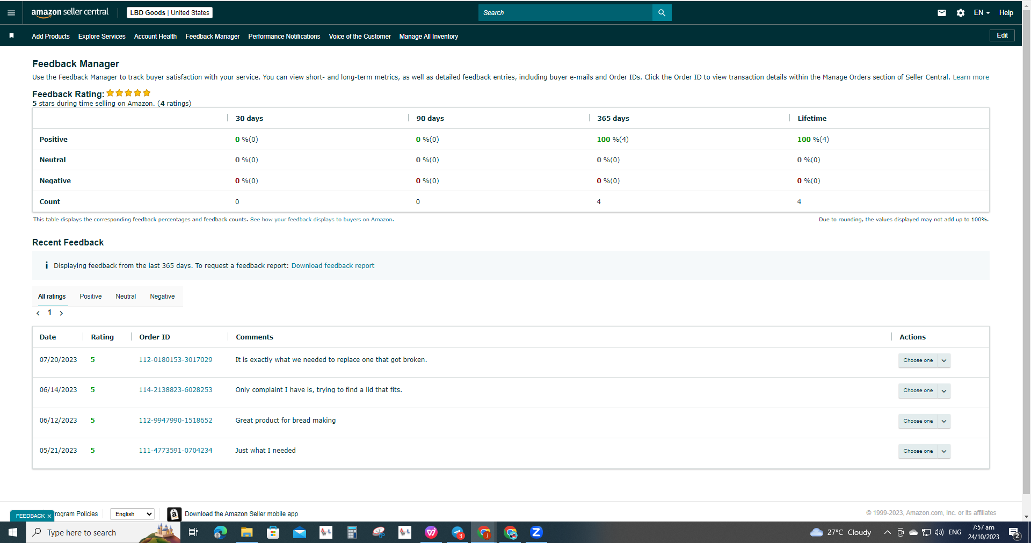Go to next feedback page arrow
1031x543 pixels.
click(x=61, y=313)
